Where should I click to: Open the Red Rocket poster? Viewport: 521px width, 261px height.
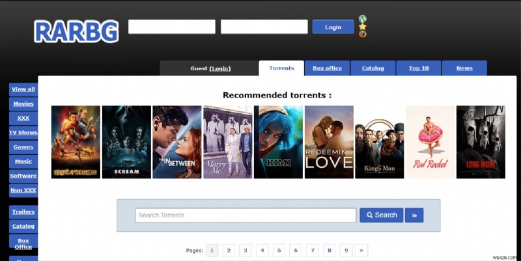(x=430, y=142)
